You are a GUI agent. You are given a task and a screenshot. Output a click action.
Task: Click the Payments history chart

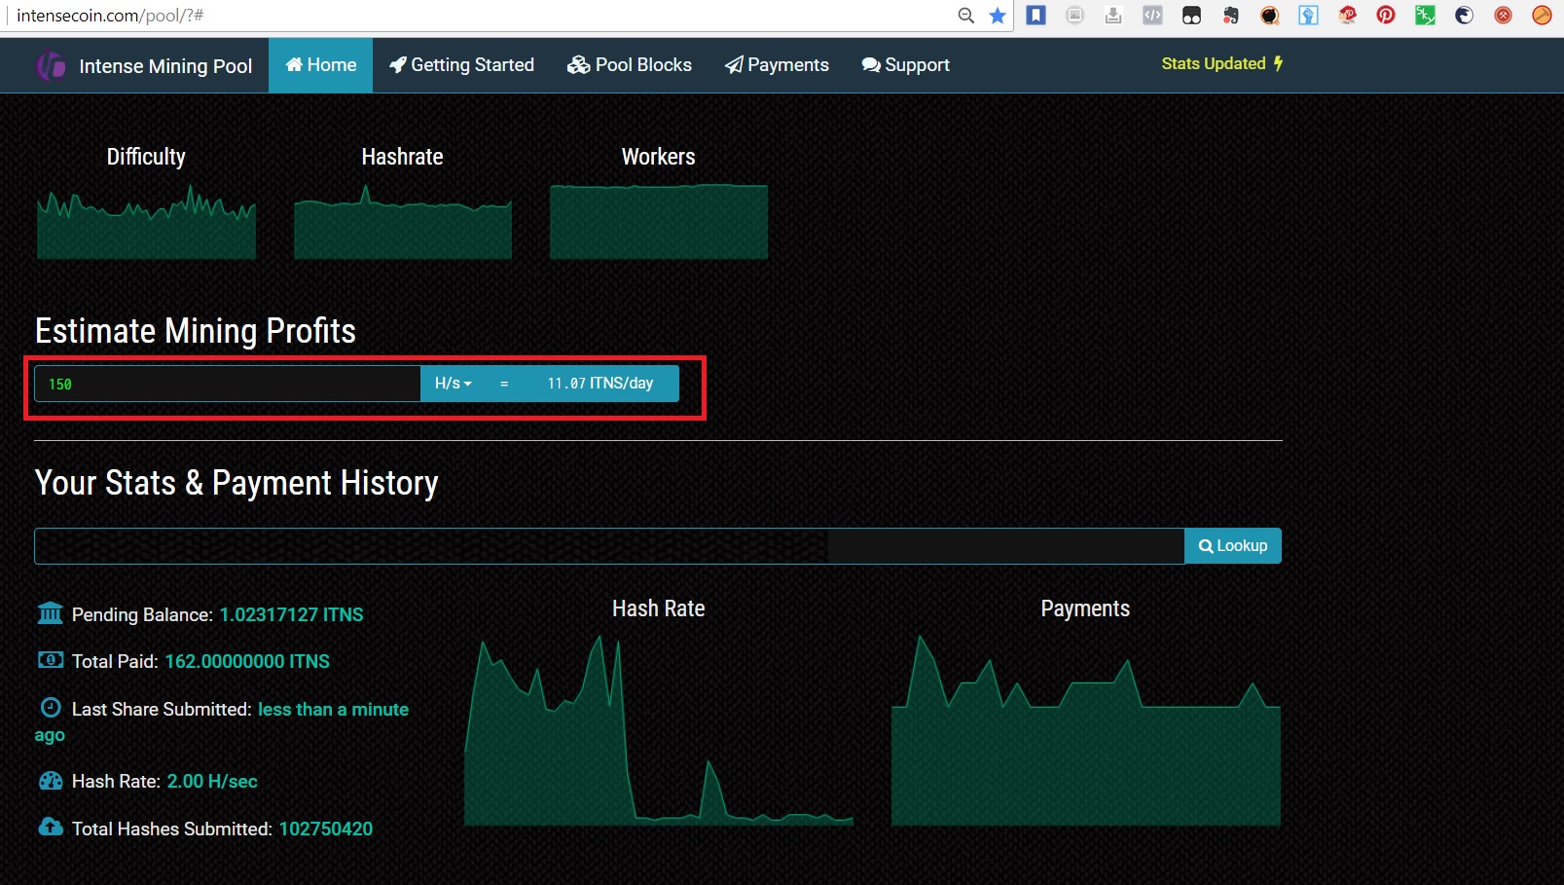tap(1086, 730)
